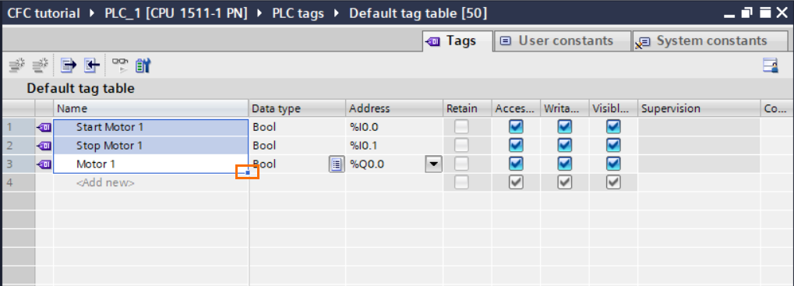The image size is (794, 286).
Task: Select Bool data type of Stop Motor 1
Action: (x=297, y=146)
